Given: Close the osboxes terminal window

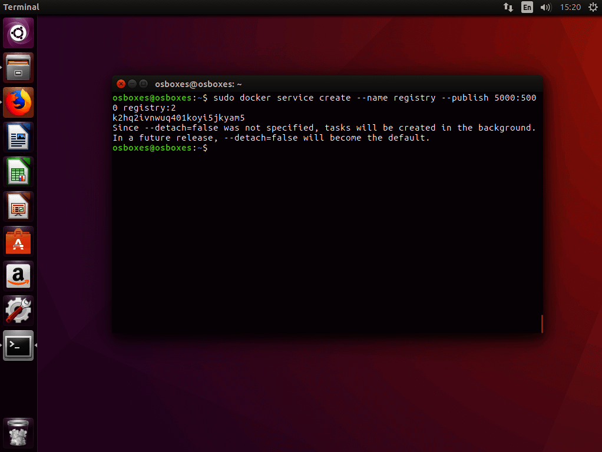Looking at the screenshot, I should click(121, 84).
